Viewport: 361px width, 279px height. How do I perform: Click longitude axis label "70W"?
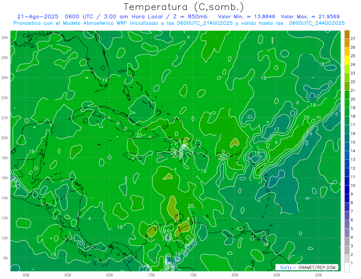[193, 275]
